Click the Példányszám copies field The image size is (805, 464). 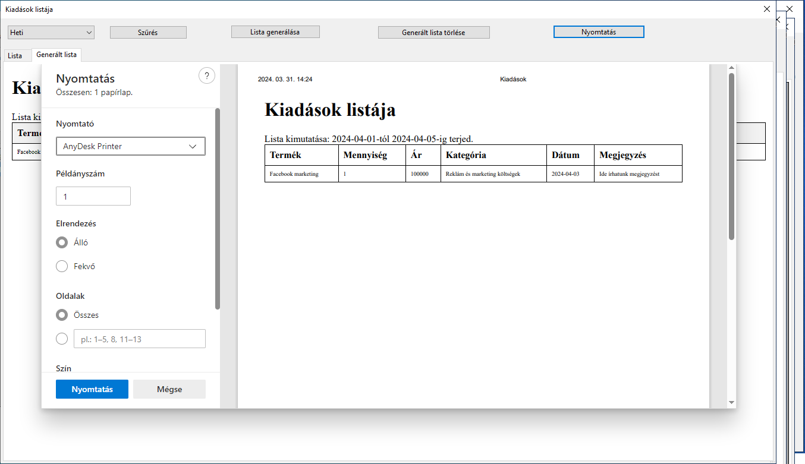click(93, 196)
